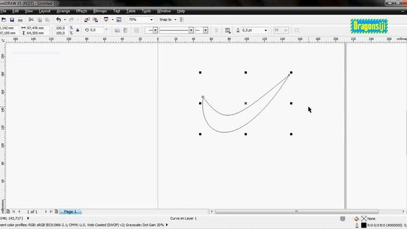Click the horizontal scrollbar thumb
Image resolution: width=407 pixels, height=229 pixels.
[296, 212]
